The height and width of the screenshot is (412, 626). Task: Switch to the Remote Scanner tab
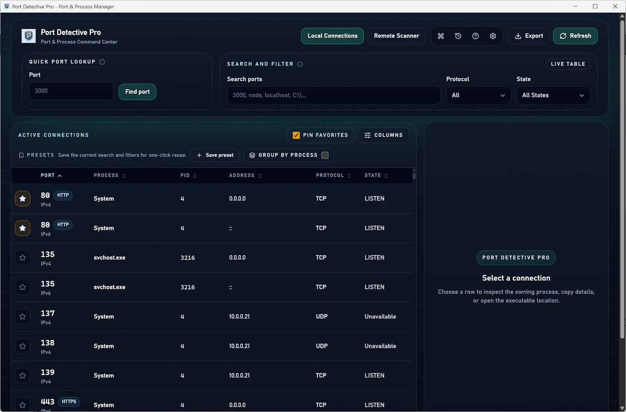[396, 36]
